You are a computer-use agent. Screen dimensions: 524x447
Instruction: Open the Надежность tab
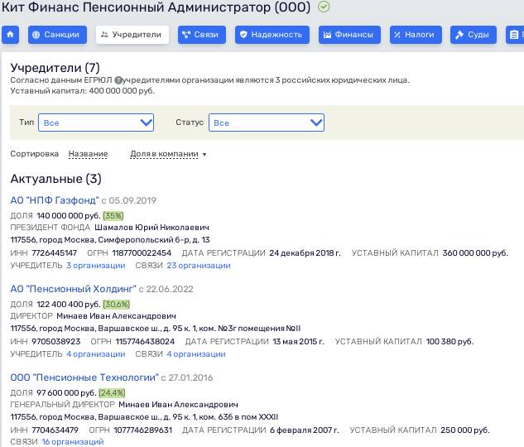point(272,35)
